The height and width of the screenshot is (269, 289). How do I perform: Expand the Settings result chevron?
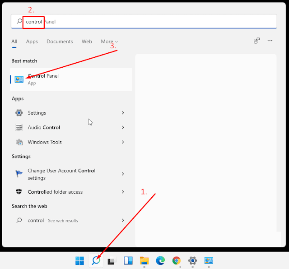tap(123, 113)
